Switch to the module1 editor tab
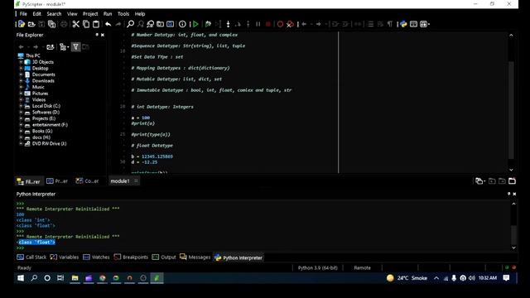This screenshot has height=298, width=530. click(x=120, y=181)
